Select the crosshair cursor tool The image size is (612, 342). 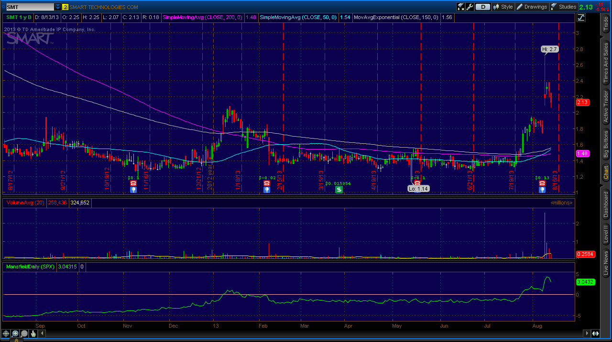pyautogui.click(x=6, y=333)
